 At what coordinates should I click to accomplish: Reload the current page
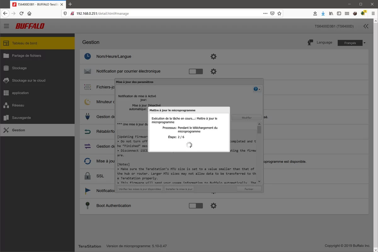[x=21, y=14]
